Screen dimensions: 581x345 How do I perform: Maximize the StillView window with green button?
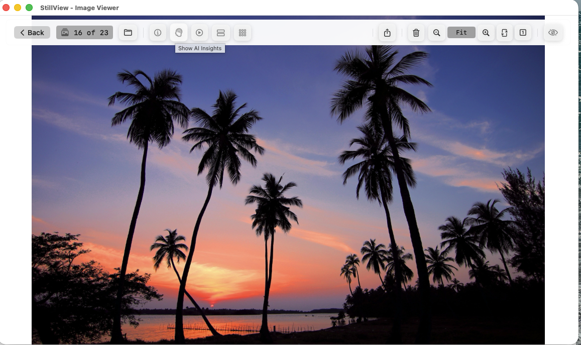(29, 8)
